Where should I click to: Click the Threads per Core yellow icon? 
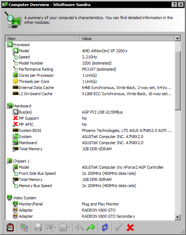coord(15,81)
